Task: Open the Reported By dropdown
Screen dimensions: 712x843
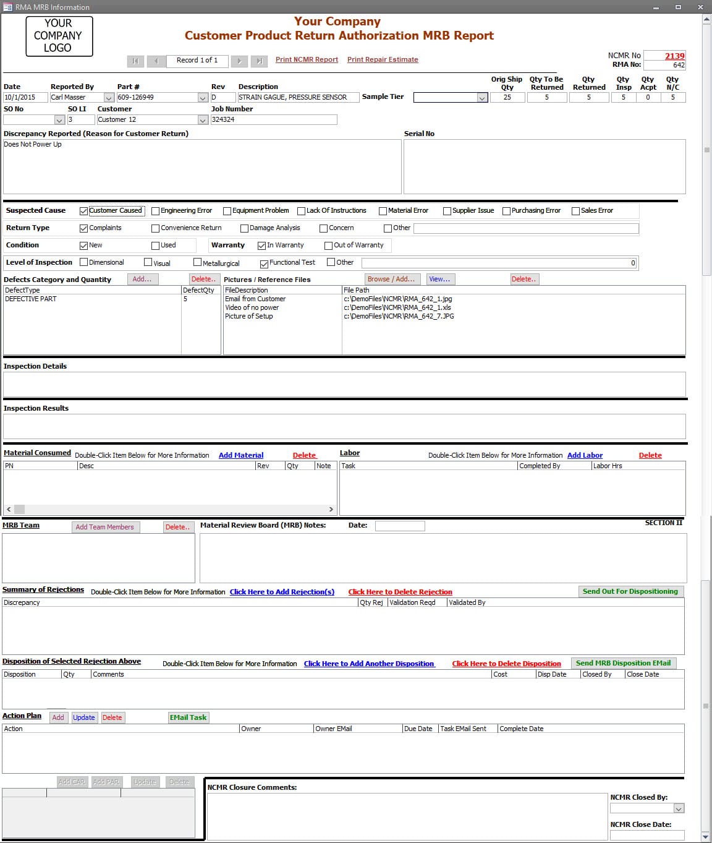Action: [x=109, y=98]
